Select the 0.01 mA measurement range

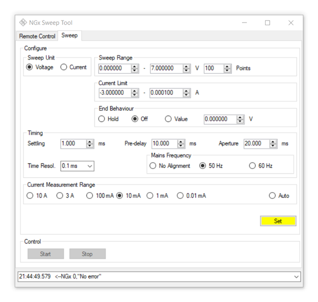[191, 196]
